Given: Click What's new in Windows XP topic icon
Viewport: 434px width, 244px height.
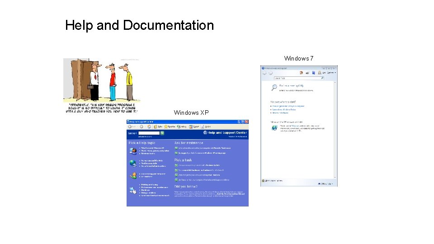Looking at the screenshot, I should tap(133, 151).
